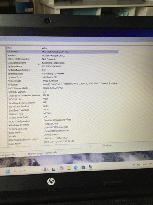Click value Microsoft Corporation

click(53, 63)
